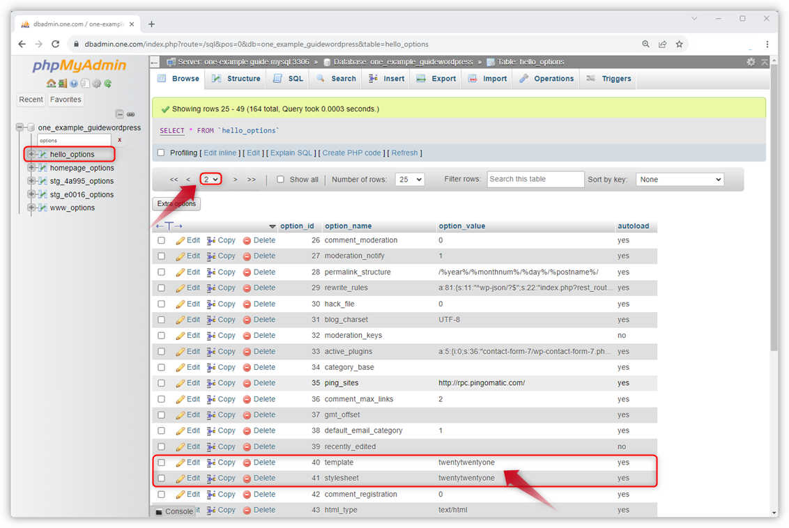The height and width of the screenshot is (528, 789).
Task: Open the Number of rows dropdown
Action: tap(410, 179)
